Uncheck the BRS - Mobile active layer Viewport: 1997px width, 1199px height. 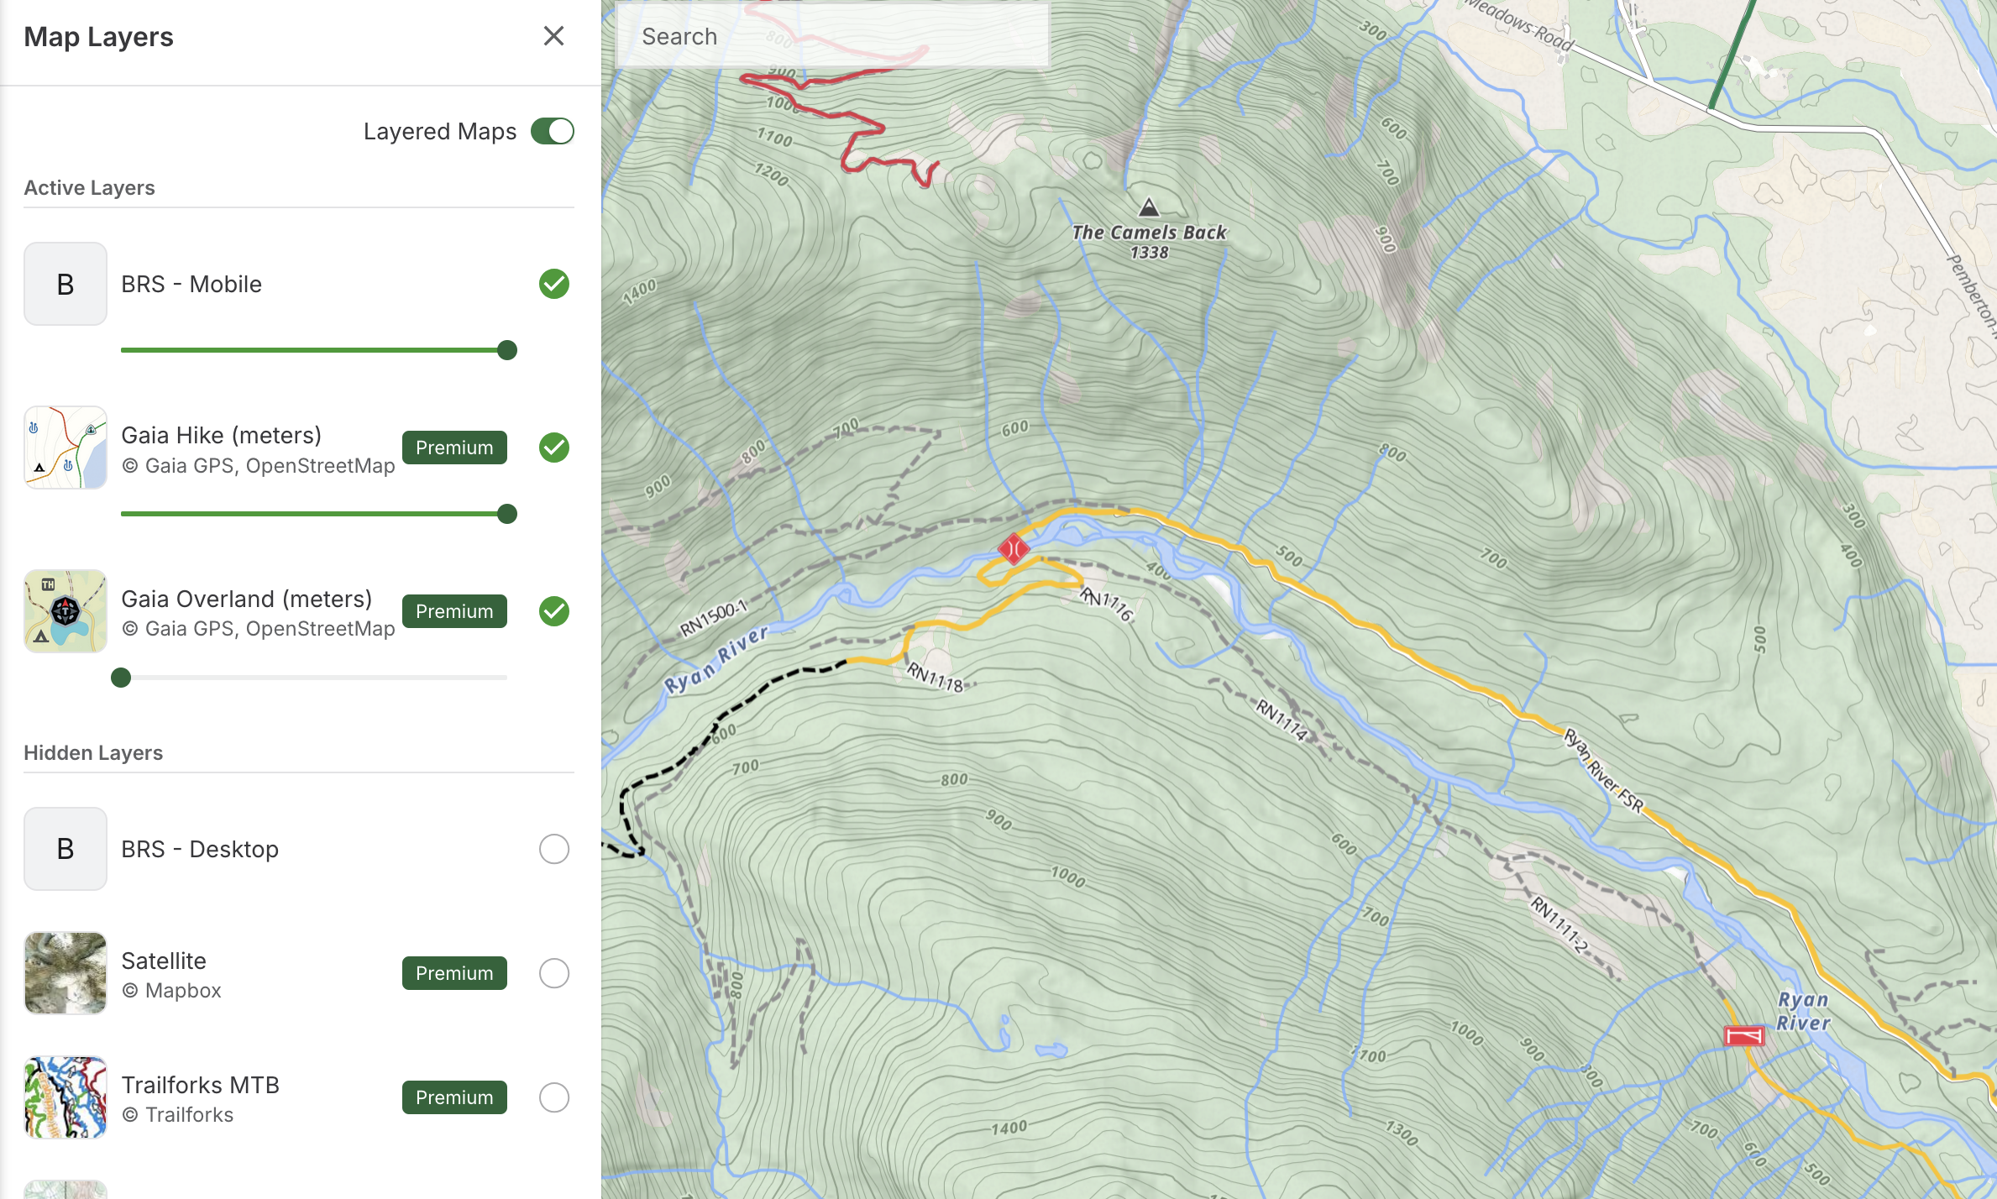(553, 284)
